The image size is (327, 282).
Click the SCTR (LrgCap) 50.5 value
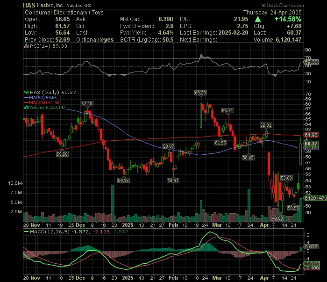[168, 40]
